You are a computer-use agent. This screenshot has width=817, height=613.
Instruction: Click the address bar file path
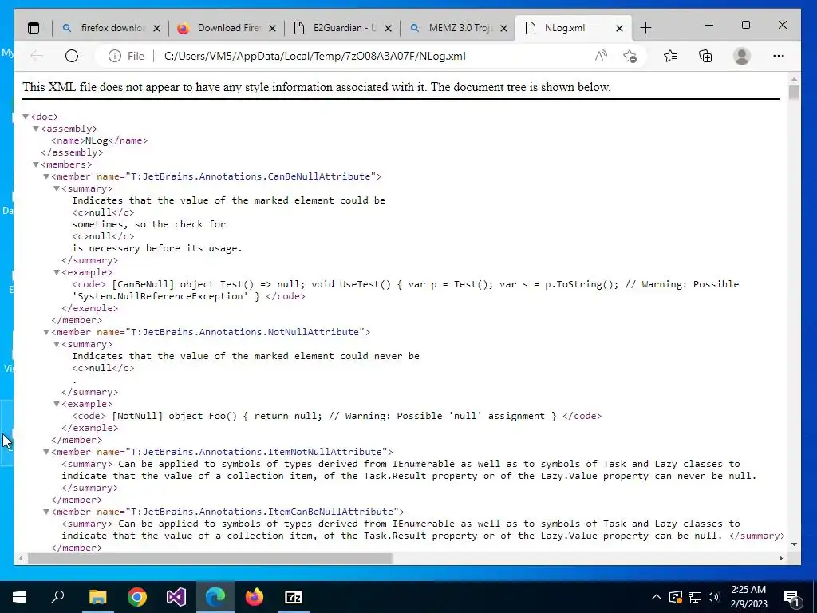tap(314, 57)
